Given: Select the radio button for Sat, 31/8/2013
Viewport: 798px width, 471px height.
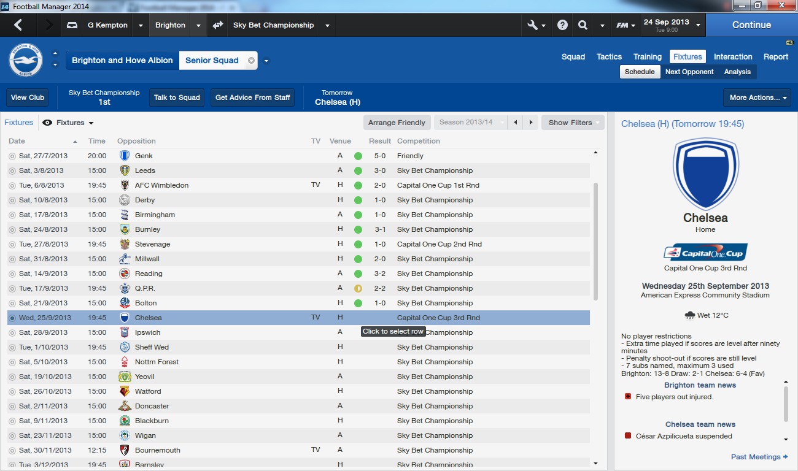Looking at the screenshot, I should 12,259.
